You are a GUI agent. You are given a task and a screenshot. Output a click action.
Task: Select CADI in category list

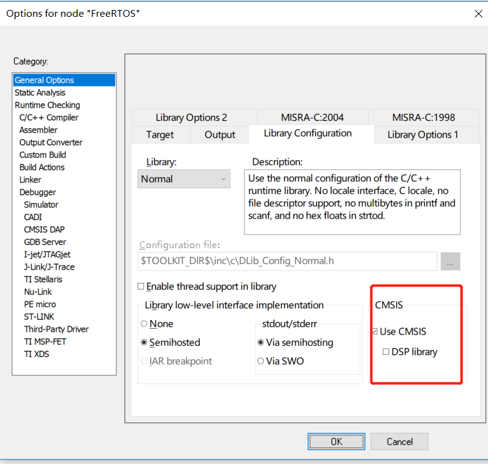[x=32, y=217]
